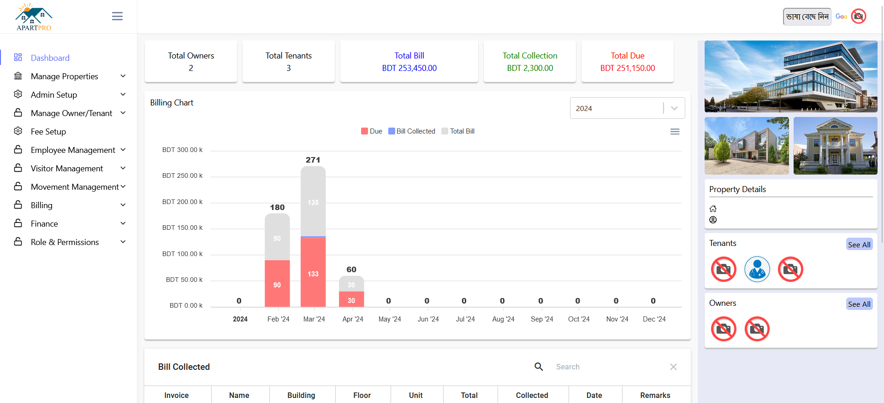Toggle Bill Collected series in chart legend
This screenshot has height=403, width=884.
point(412,131)
